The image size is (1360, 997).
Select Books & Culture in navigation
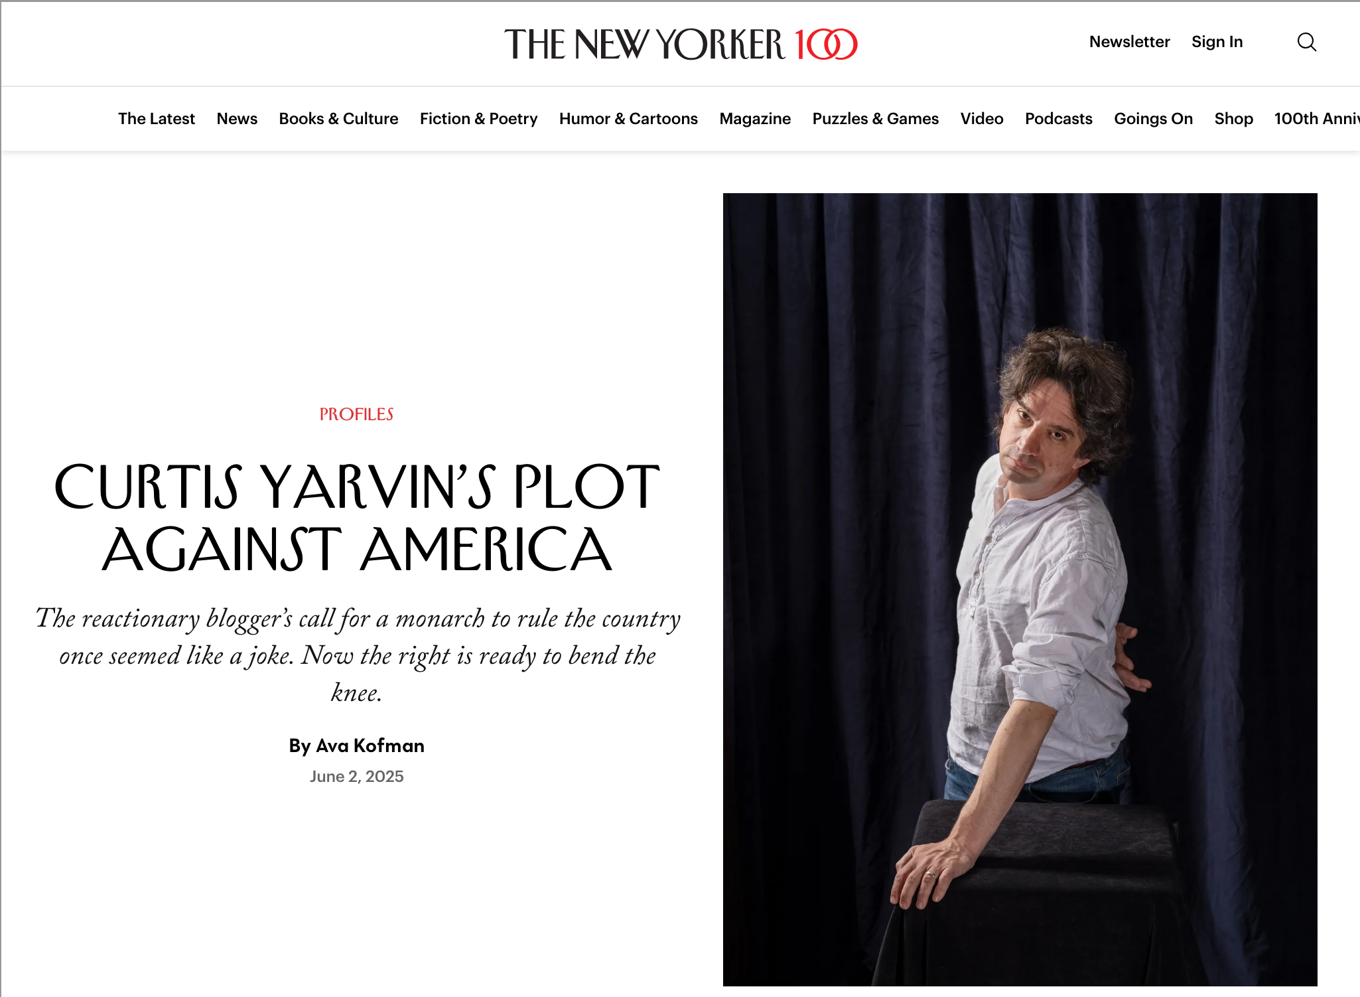coord(338,119)
